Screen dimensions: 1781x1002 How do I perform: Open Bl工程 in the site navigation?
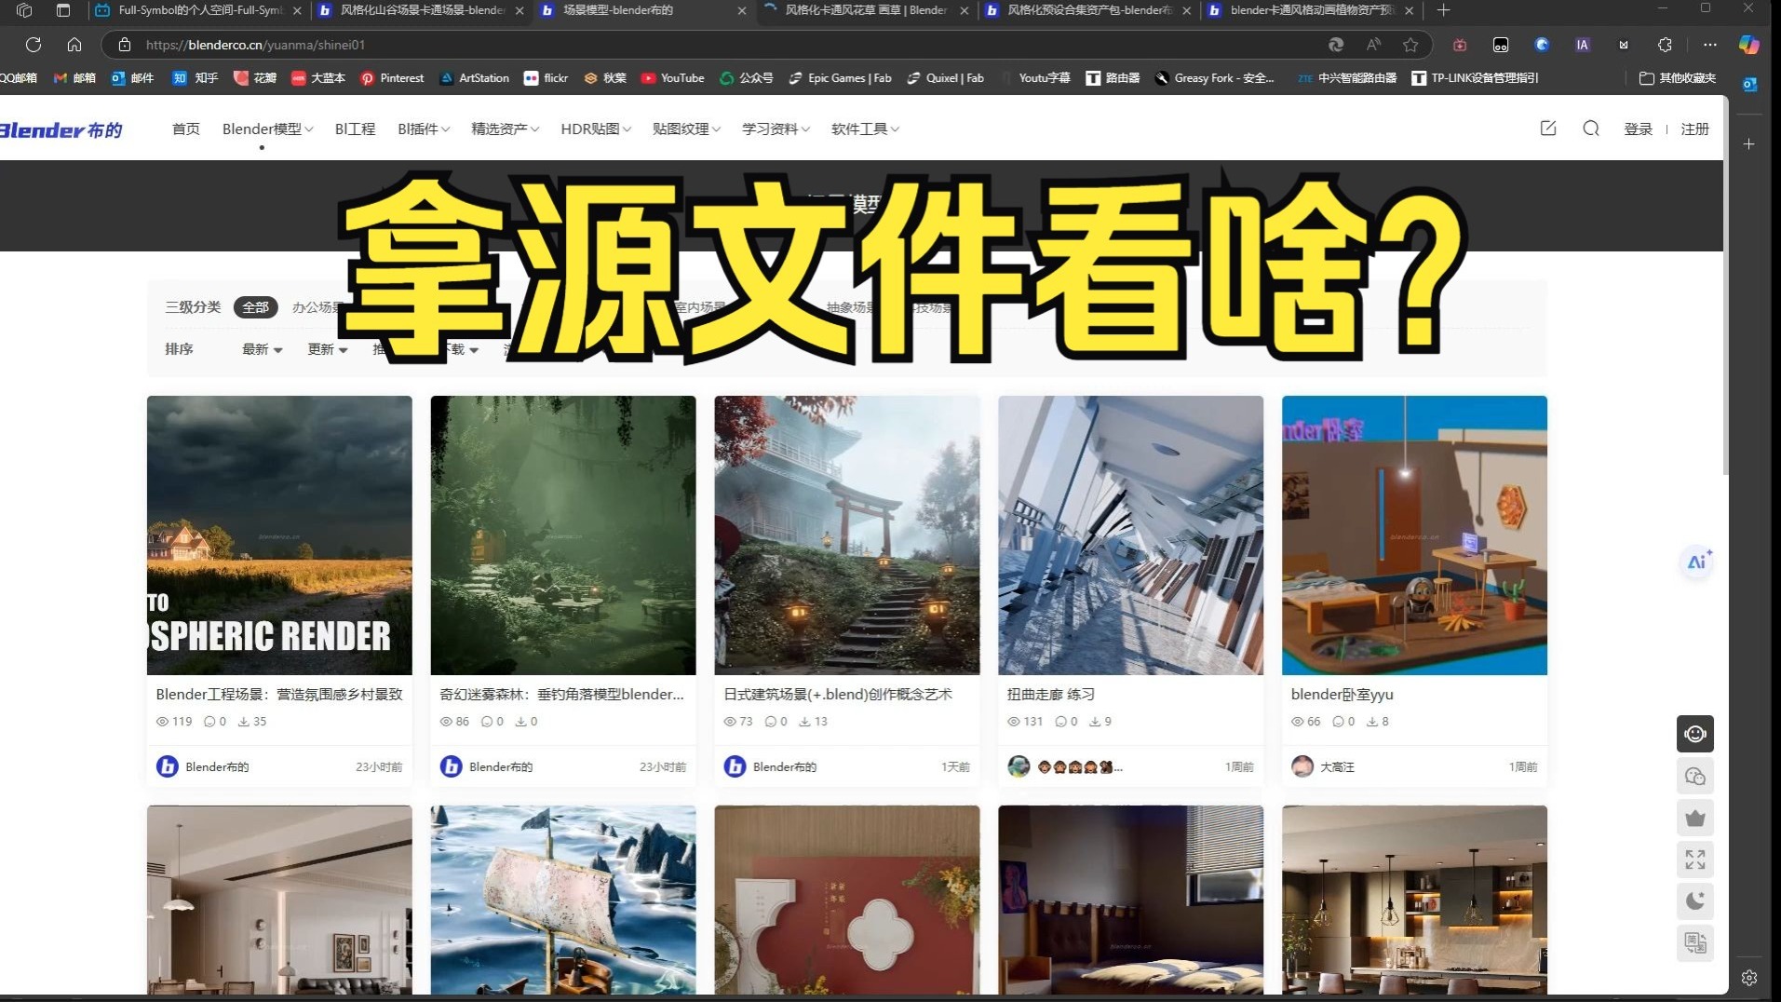click(355, 129)
